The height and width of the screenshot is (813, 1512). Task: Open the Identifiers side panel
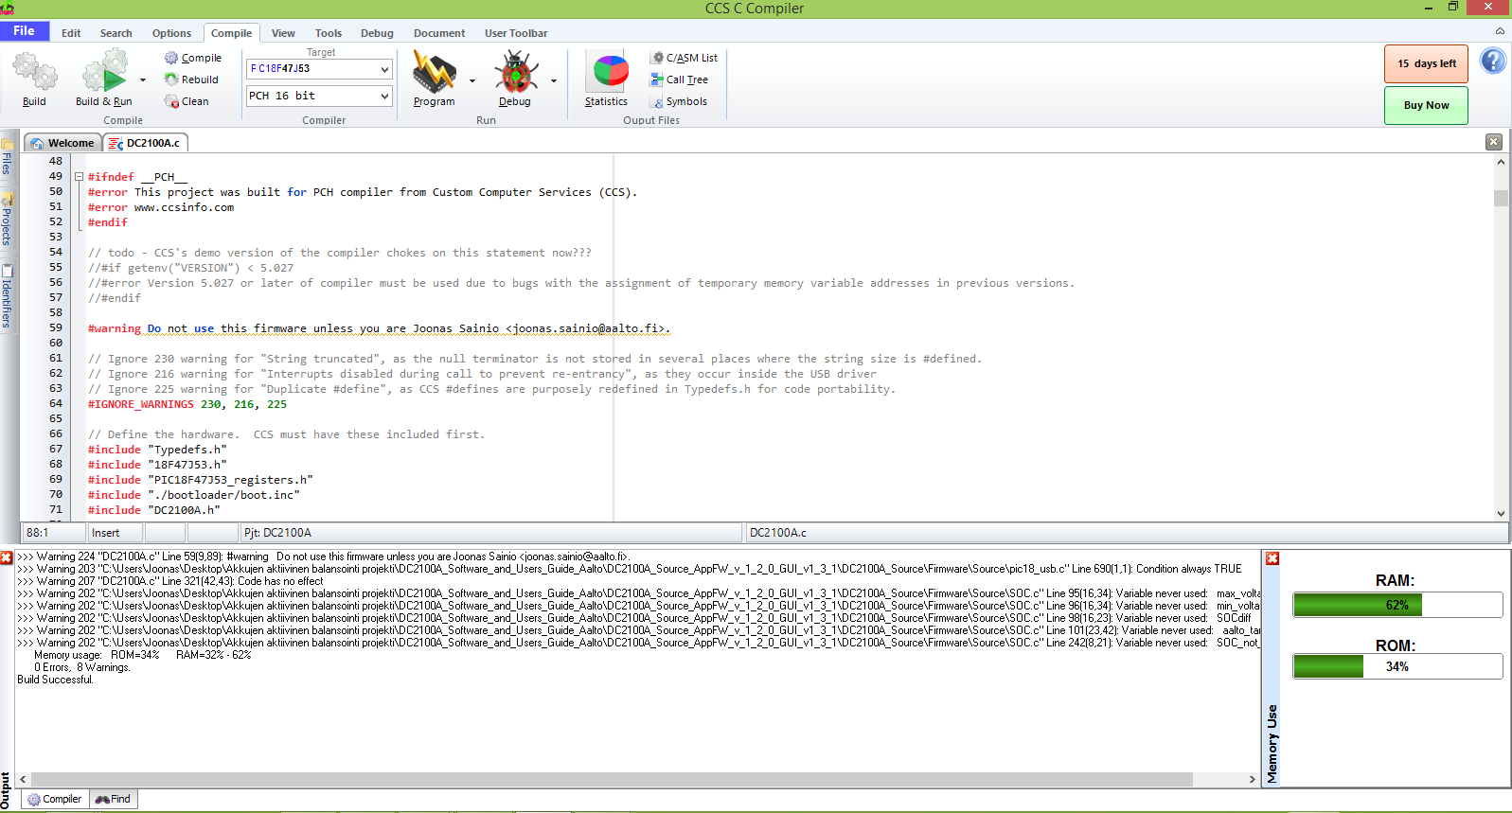click(x=7, y=296)
